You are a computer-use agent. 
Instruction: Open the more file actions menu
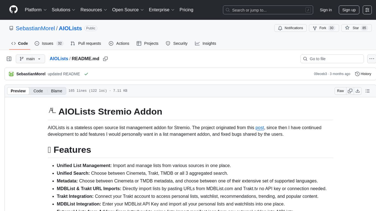coord(372,59)
